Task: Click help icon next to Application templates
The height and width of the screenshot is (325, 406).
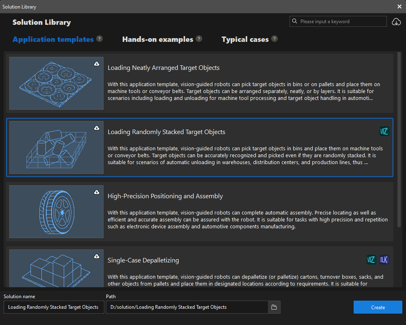Action: point(99,39)
